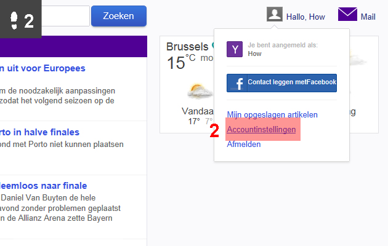388x246 pixels.
Task: Open 'rto in halve finales' news headline
Action: pos(39,132)
